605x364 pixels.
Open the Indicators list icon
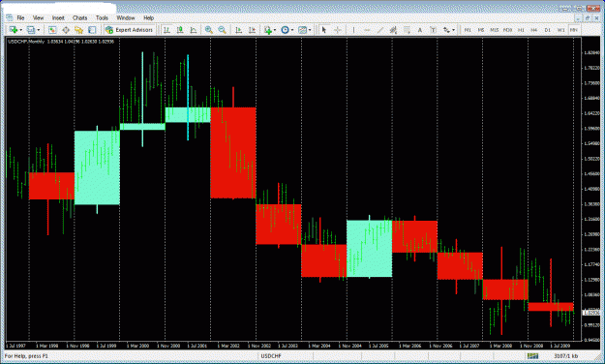268,30
